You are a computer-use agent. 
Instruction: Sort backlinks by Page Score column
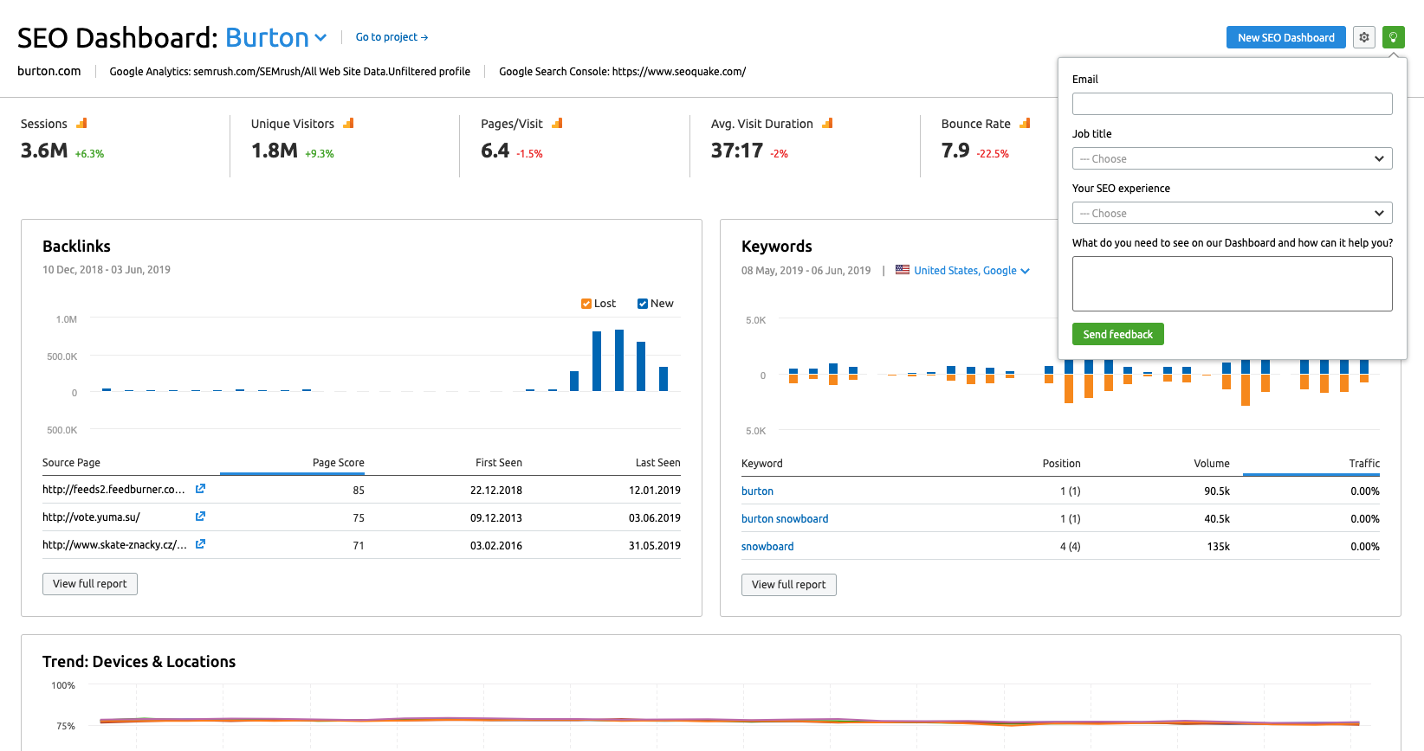coord(338,463)
